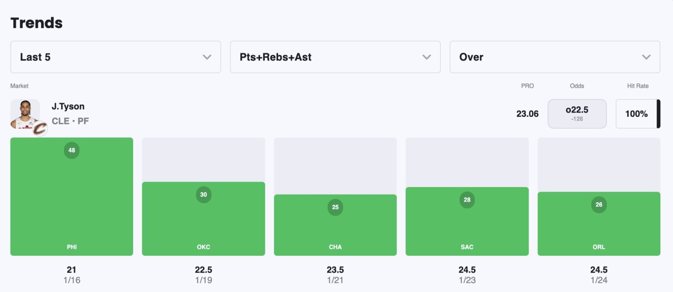Click the 48 value badge on PHI bar
Image resolution: width=673 pixels, height=292 pixels.
click(x=72, y=150)
